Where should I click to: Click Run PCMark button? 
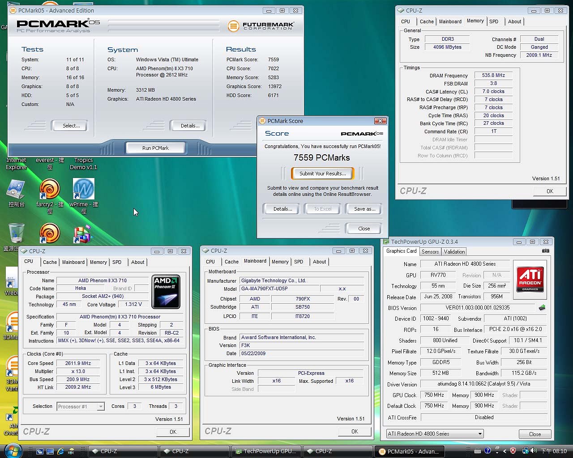click(x=155, y=148)
